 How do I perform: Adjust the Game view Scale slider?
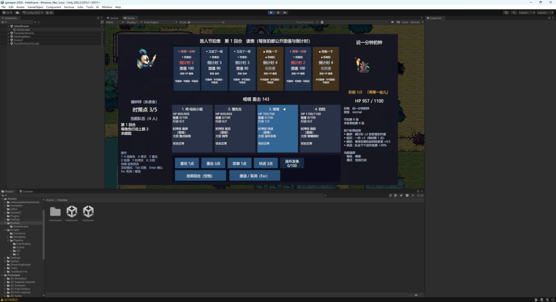(204, 22)
